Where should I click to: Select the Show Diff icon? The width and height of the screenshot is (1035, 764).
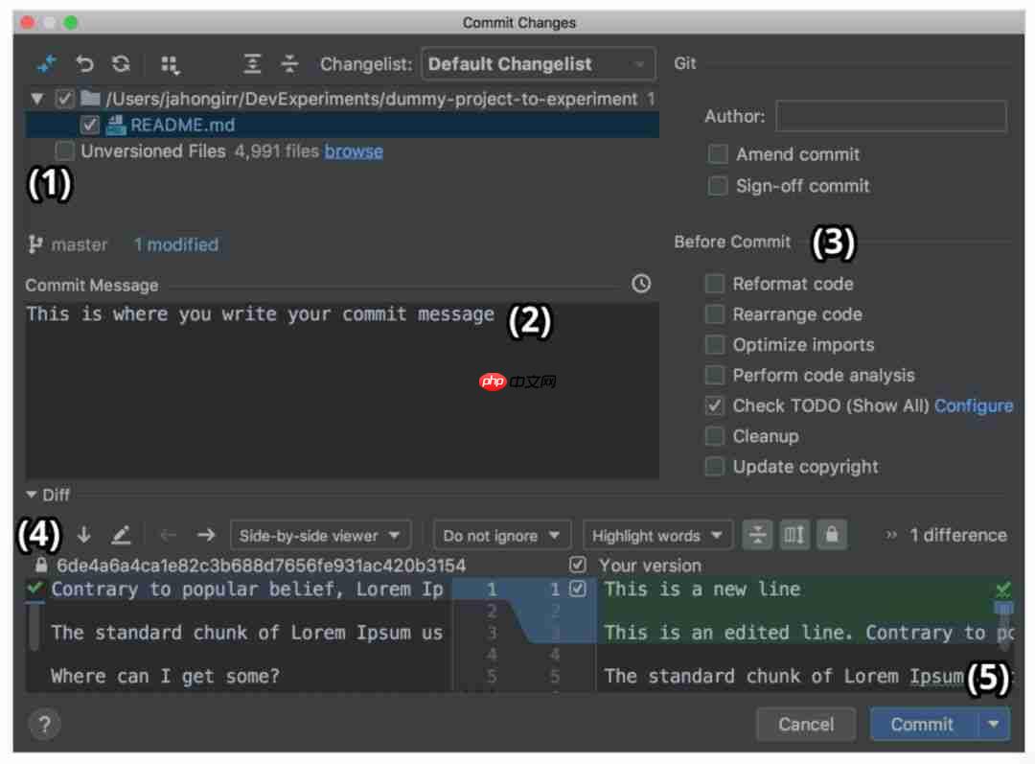pos(45,63)
